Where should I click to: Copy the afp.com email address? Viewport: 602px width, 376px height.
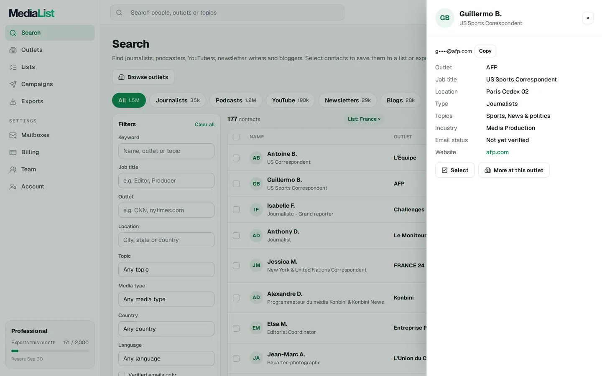[x=485, y=51]
